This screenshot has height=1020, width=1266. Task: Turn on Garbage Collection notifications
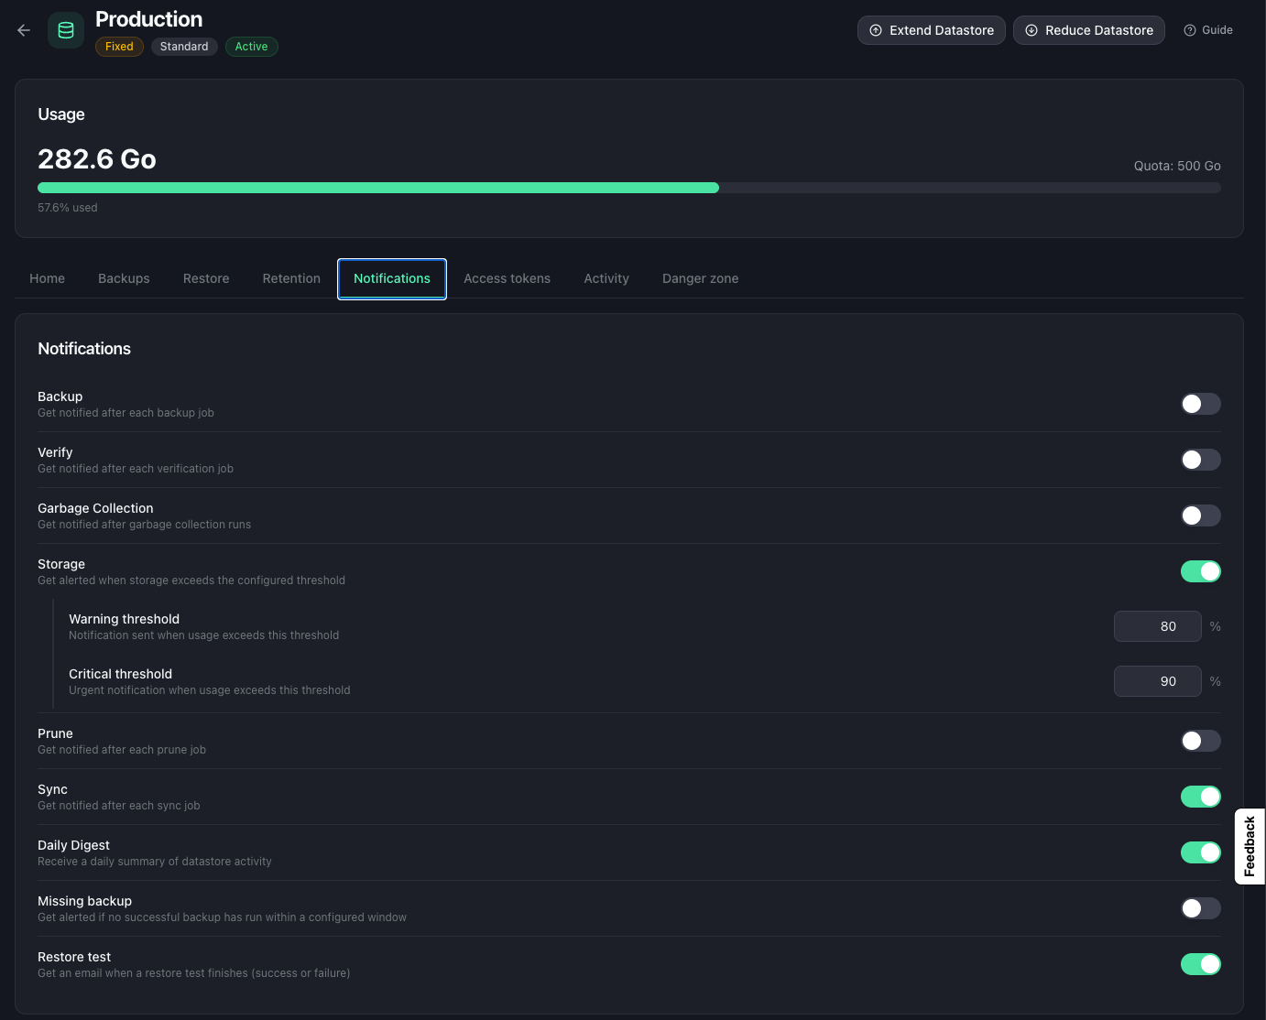tap(1200, 515)
